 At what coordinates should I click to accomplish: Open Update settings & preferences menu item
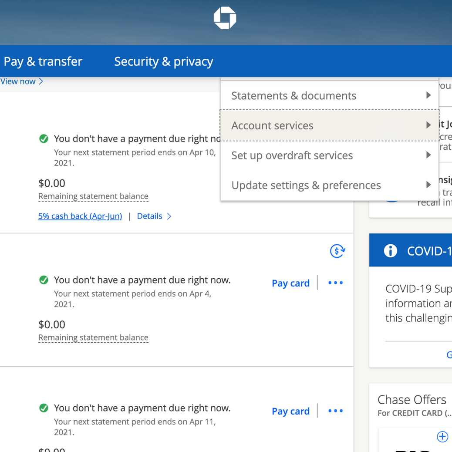coord(330,186)
